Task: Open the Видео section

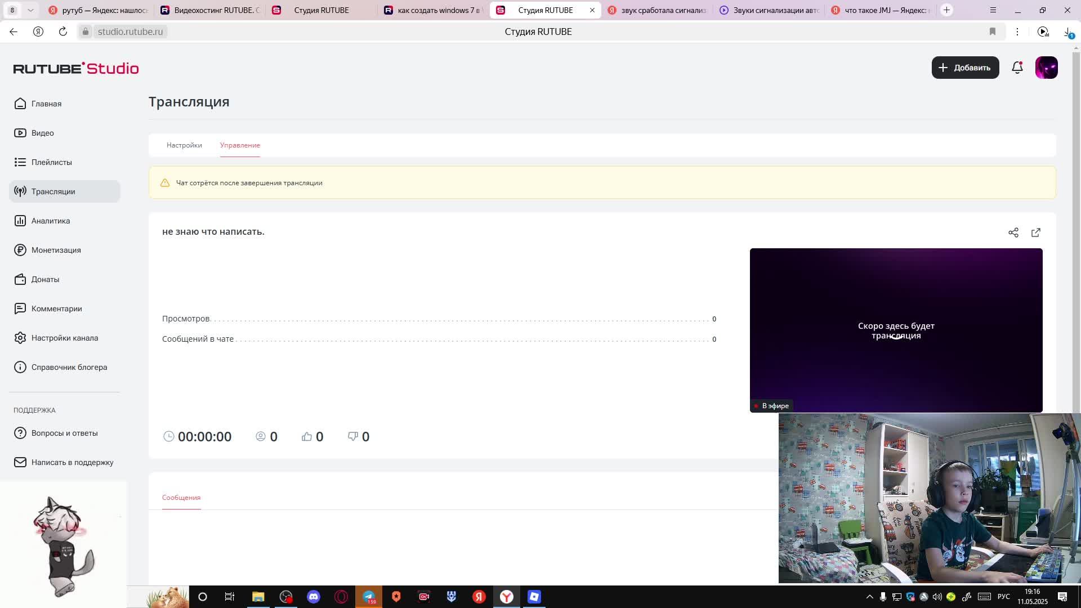Action: (x=64, y=133)
